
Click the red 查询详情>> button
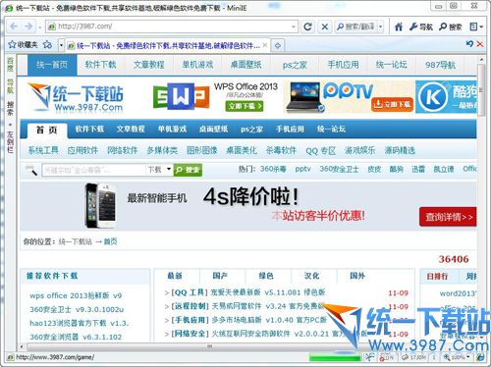pyautogui.click(x=448, y=217)
